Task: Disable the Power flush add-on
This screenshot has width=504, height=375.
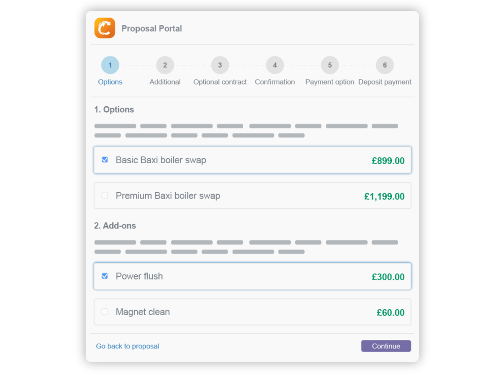Action: point(104,276)
